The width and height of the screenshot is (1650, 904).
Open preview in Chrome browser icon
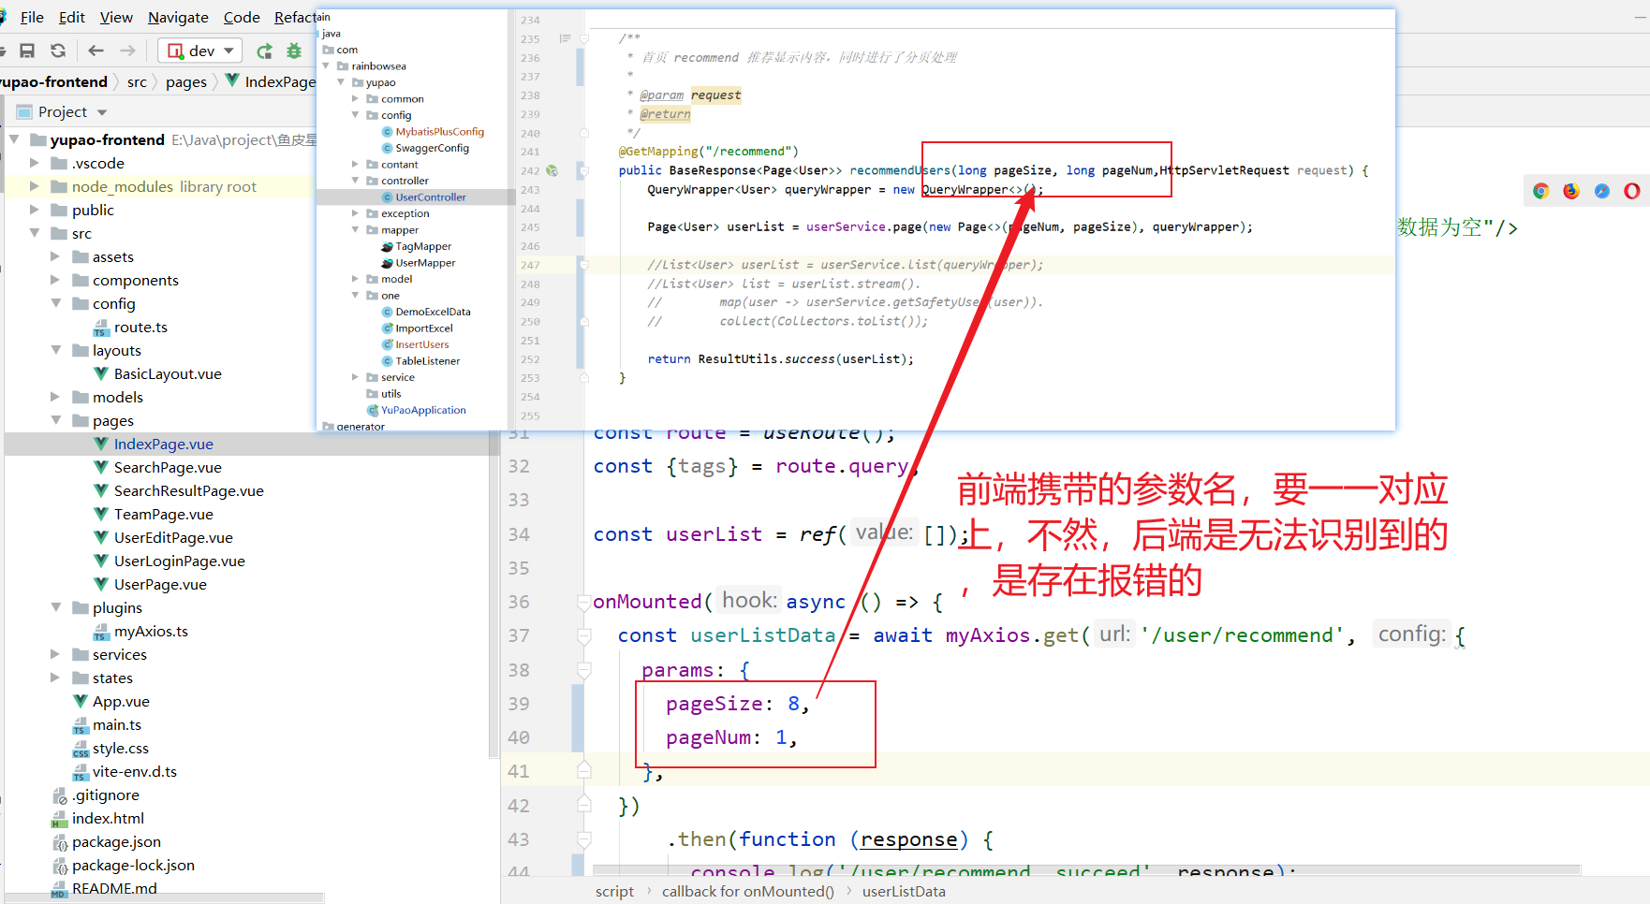[x=1540, y=191]
